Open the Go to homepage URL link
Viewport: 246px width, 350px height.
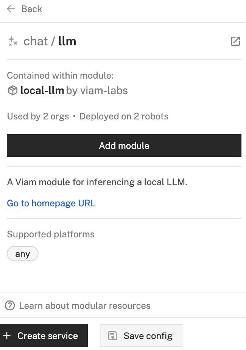(x=51, y=203)
